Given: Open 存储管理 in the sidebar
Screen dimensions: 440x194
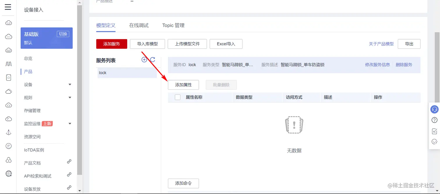Looking at the screenshot, I should pos(32,111).
